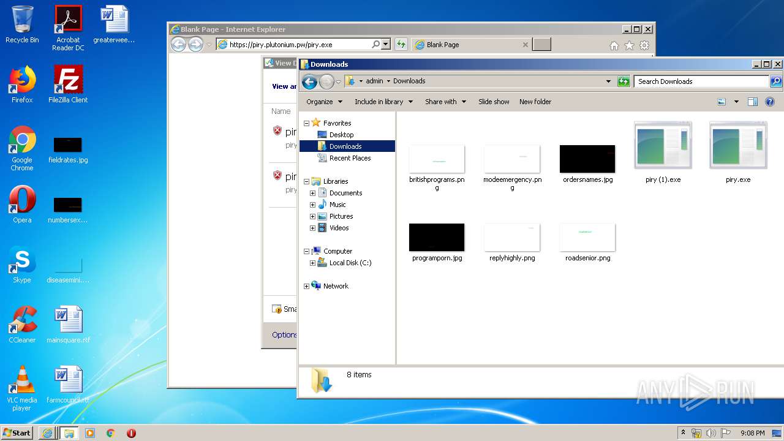Click New folder in the toolbar

[535, 102]
